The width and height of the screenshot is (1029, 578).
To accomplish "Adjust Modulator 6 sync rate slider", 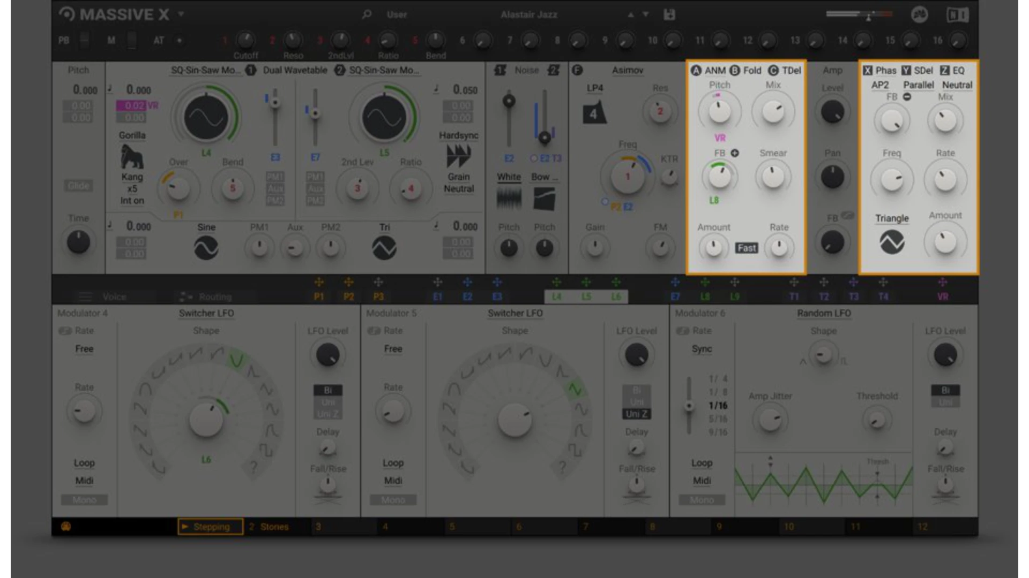I will pyautogui.click(x=689, y=405).
